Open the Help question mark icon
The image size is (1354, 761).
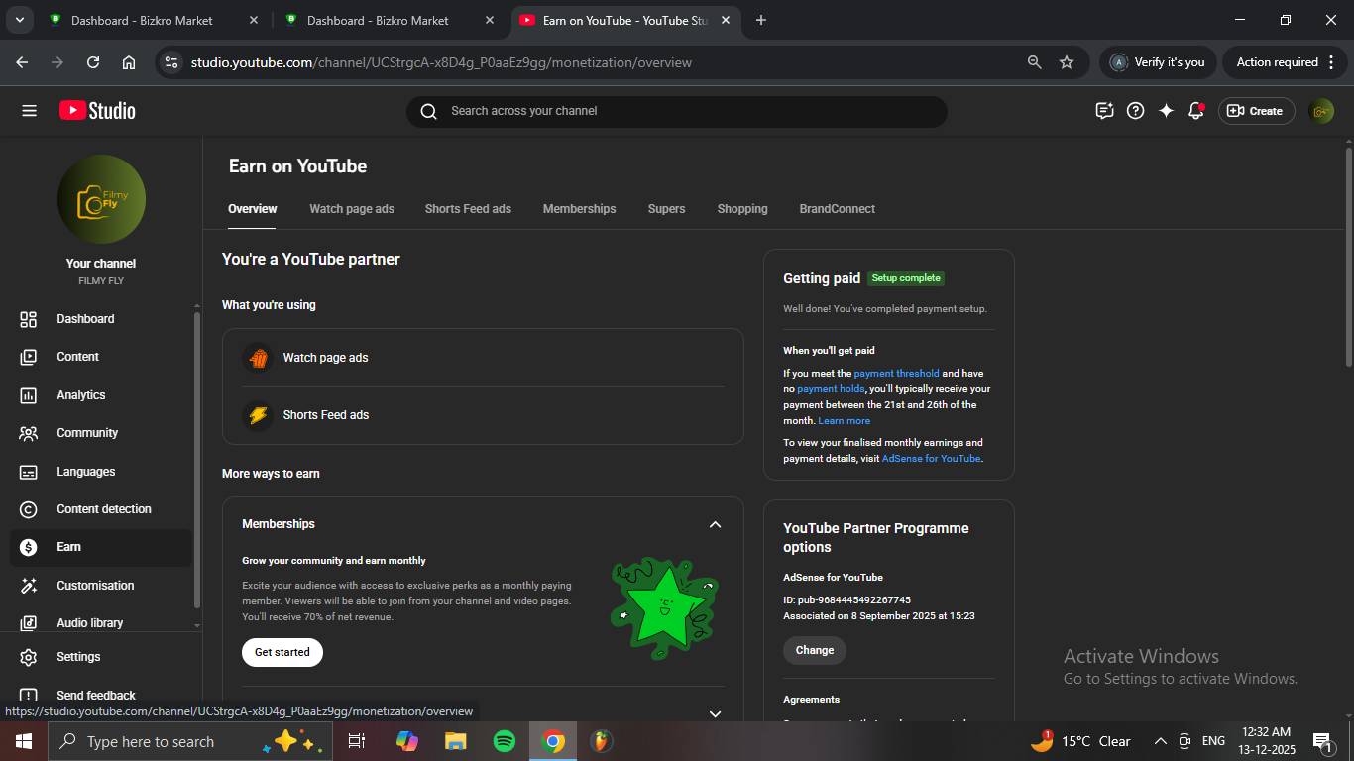(x=1136, y=111)
